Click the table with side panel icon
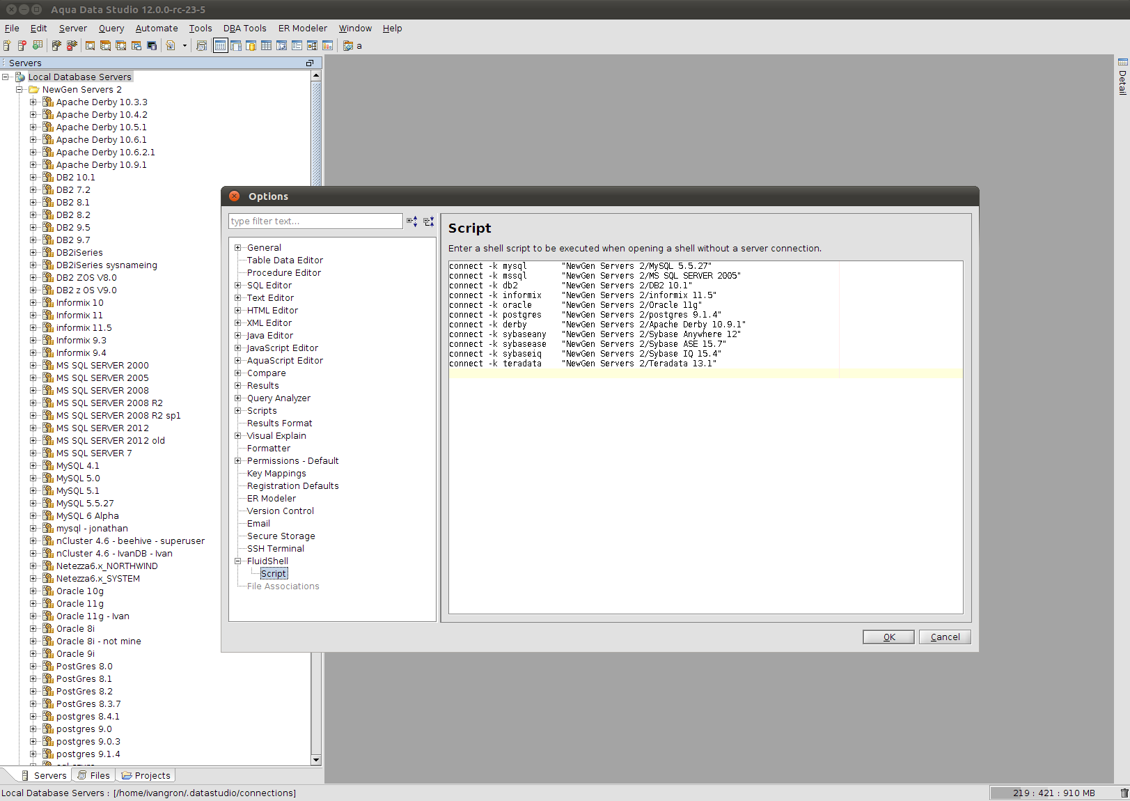Image resolution: width=1130 pixels, height=801 pixels. click(x=236, y=46)
